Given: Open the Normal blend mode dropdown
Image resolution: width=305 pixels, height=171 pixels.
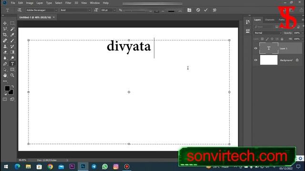Looking at the screenshot, I should point(267,33).
